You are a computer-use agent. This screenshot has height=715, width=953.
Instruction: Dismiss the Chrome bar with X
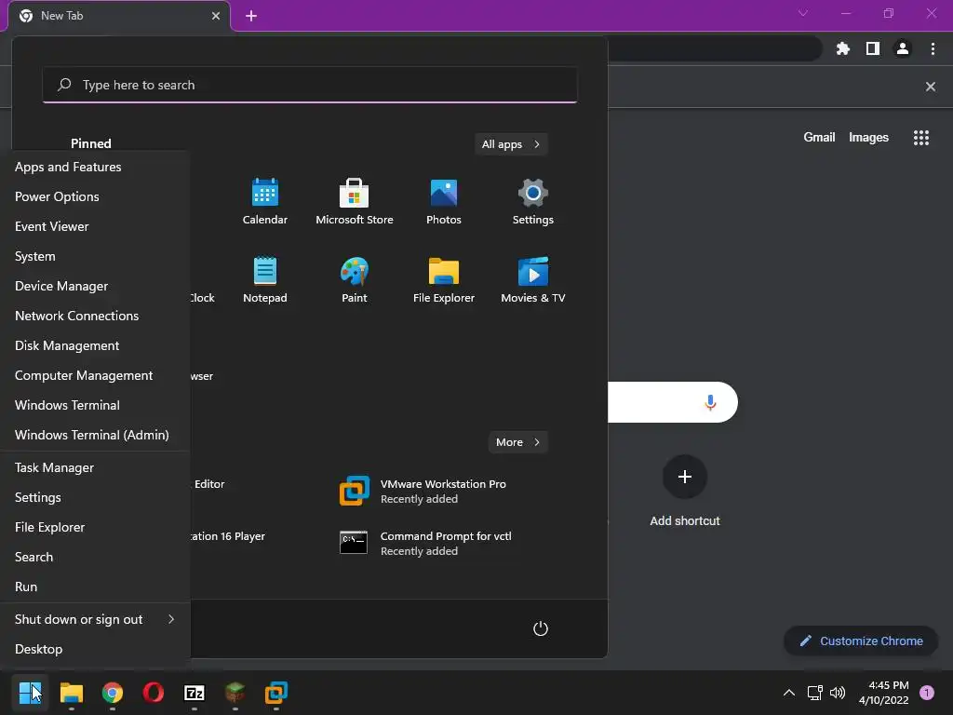930,87
